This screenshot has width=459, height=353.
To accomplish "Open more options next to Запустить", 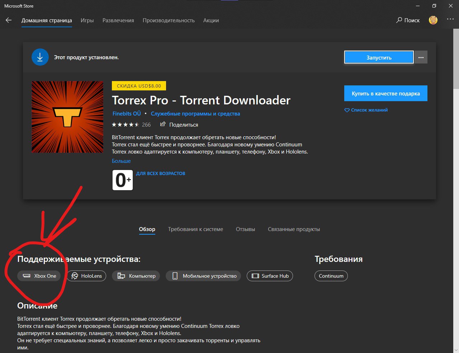I will (x=421, y=57).
